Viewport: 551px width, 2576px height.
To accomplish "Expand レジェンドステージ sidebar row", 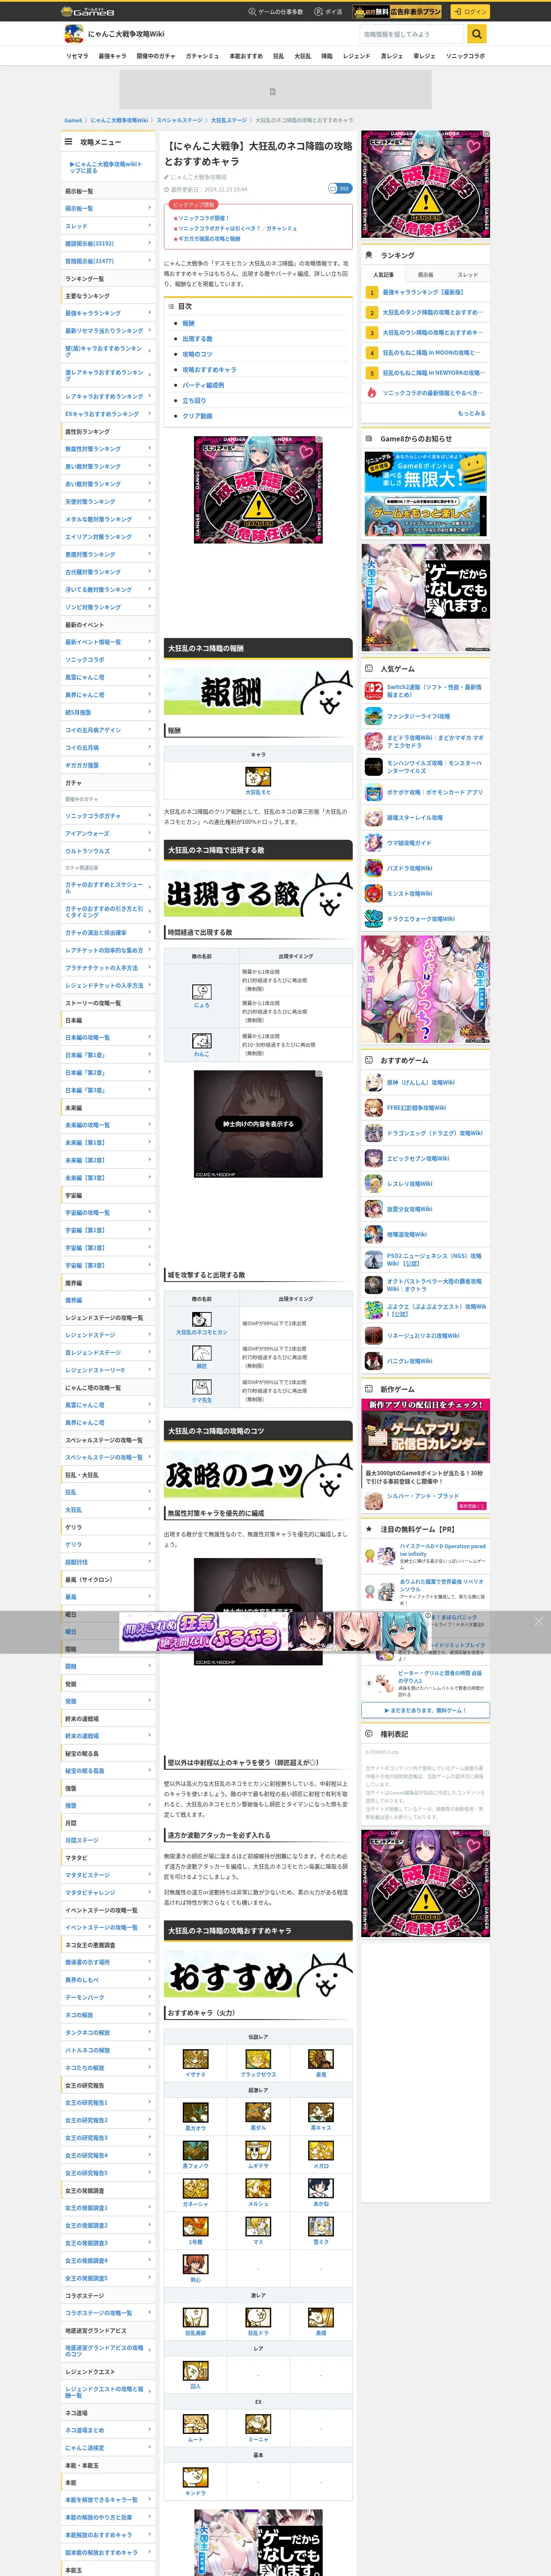I will point(108,1335).
